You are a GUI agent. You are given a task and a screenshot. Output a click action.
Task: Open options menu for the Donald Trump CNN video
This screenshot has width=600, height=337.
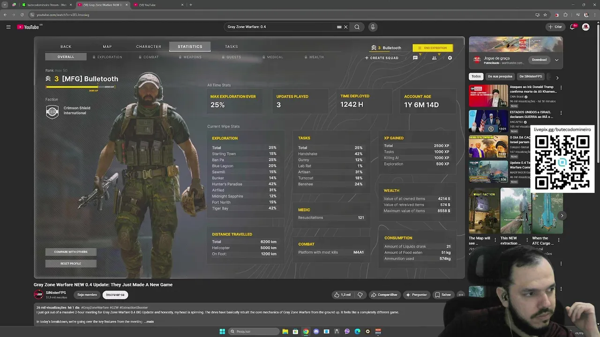point(561,88)
